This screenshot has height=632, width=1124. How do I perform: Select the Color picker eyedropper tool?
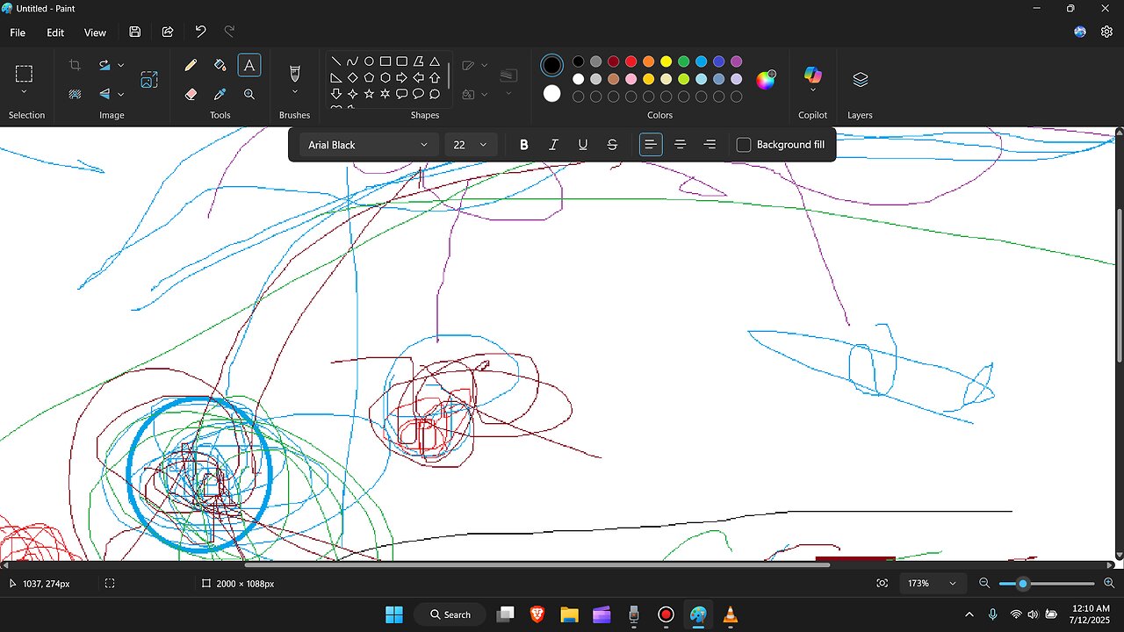[x=220, y=94]
